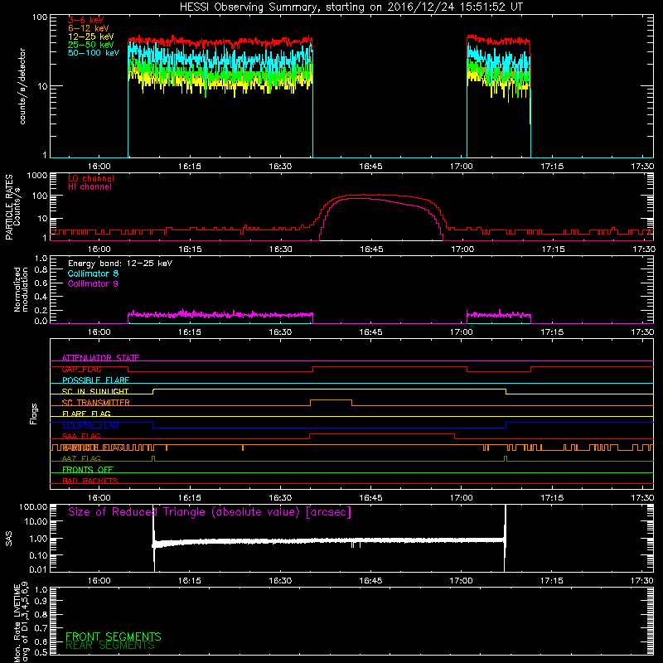
Task: Click the BAD_PACKETS flag label
Action: 90,481
